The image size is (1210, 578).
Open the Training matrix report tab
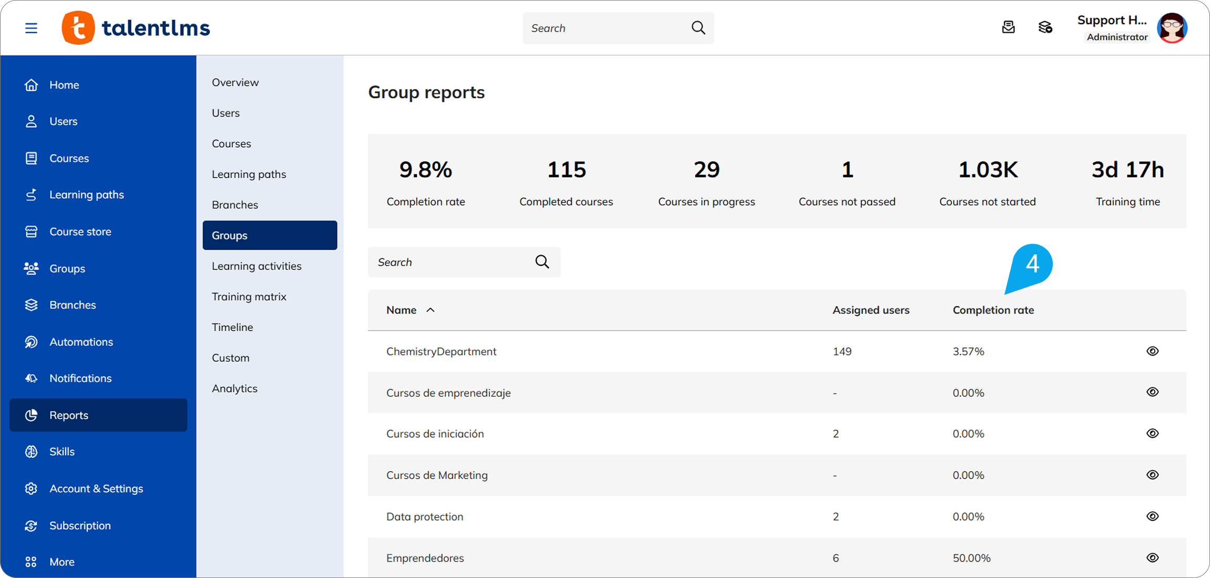249,296
